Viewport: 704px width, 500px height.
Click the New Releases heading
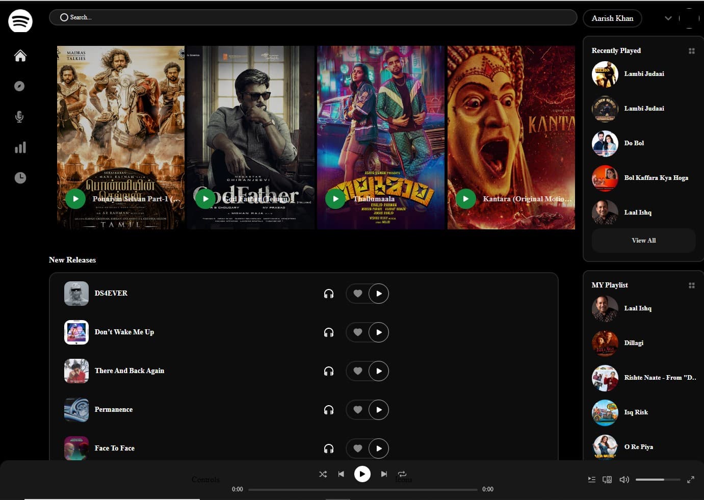coord(72,260)
